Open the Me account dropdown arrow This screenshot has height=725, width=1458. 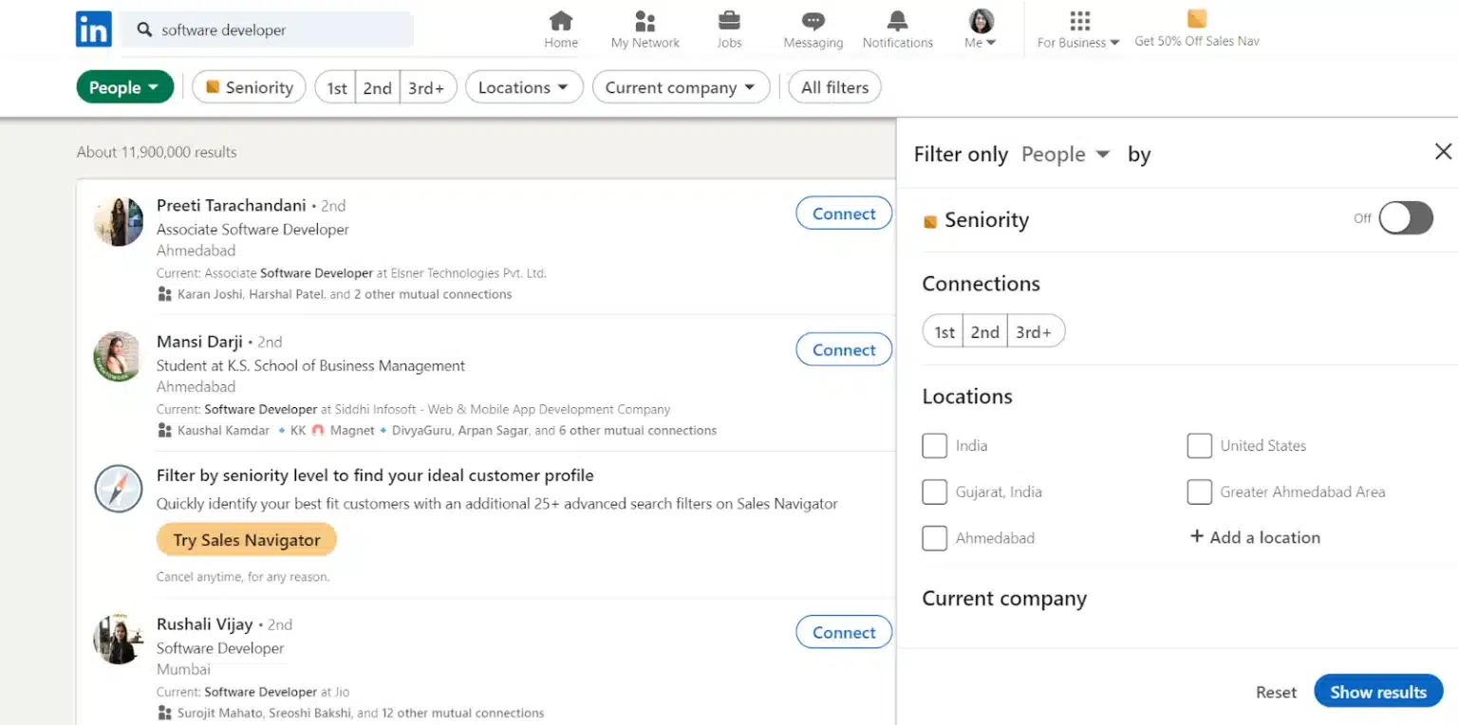pyautogui.click(x=991, y=43)
